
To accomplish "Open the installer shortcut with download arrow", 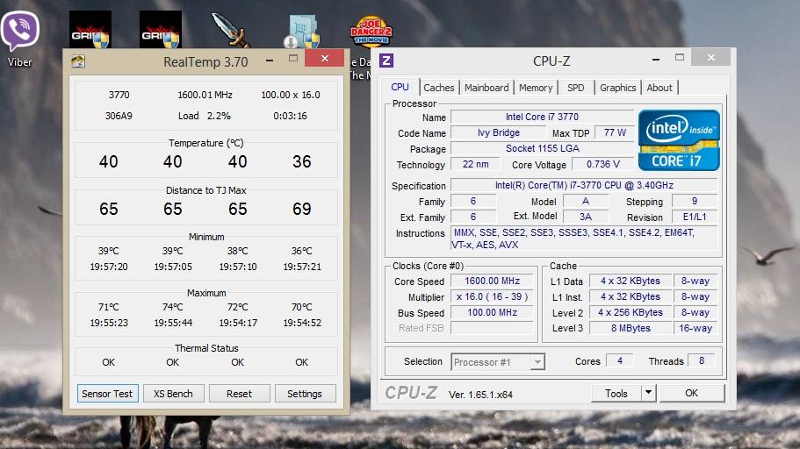I will click(x=301, y=31).
